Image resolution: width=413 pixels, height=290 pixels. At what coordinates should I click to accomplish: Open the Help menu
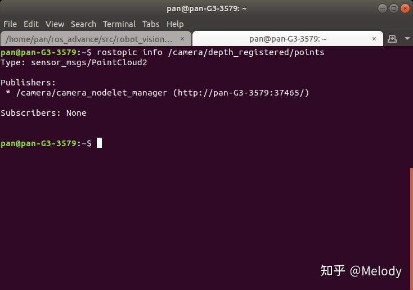tap(175, 24)
